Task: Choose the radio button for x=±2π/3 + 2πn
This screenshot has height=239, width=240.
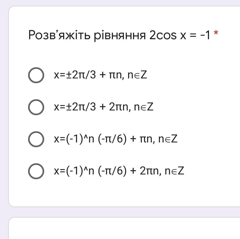Action: [x=36, y=107]
